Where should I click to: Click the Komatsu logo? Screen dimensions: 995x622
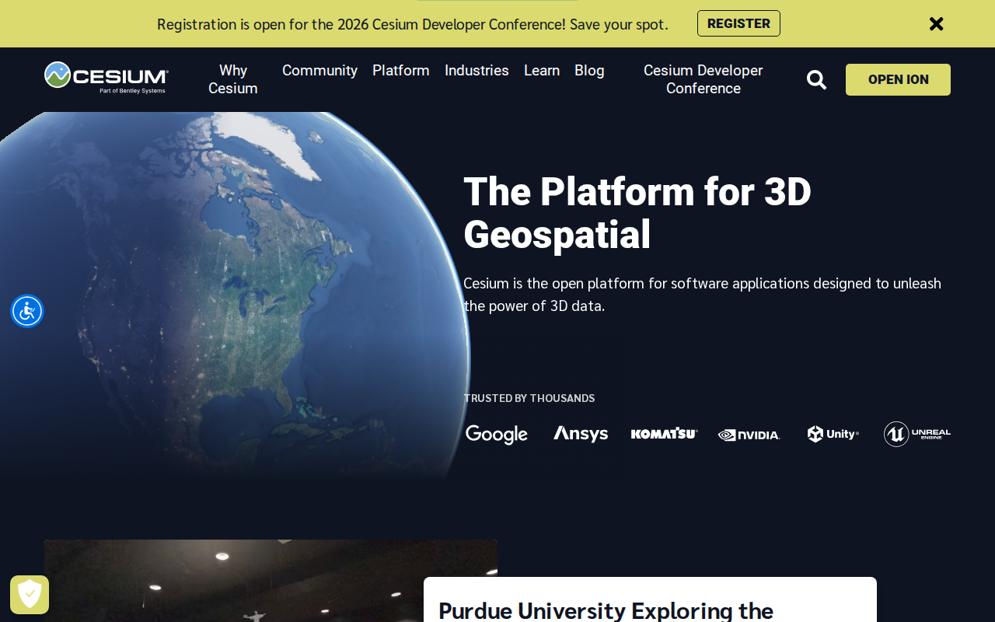pyautogui.click(x=665, y=434)
